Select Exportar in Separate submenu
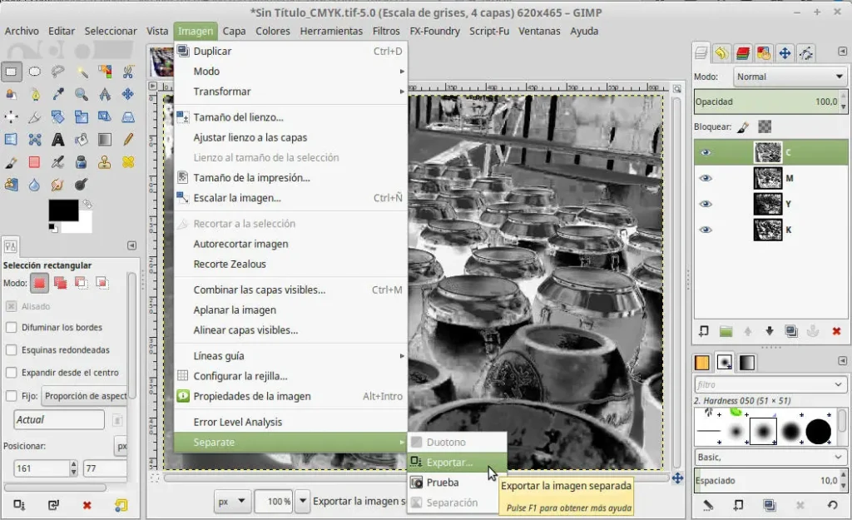The width and height of the screenshot is (852, 520). pyautogui.click(x=457, y=463)
